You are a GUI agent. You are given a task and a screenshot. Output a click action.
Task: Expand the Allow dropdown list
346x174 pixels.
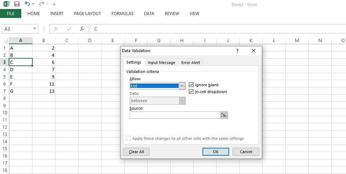coord(182,86)
